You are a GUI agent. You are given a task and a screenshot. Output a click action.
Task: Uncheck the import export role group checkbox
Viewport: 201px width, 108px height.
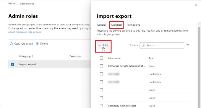coord(13,64)
